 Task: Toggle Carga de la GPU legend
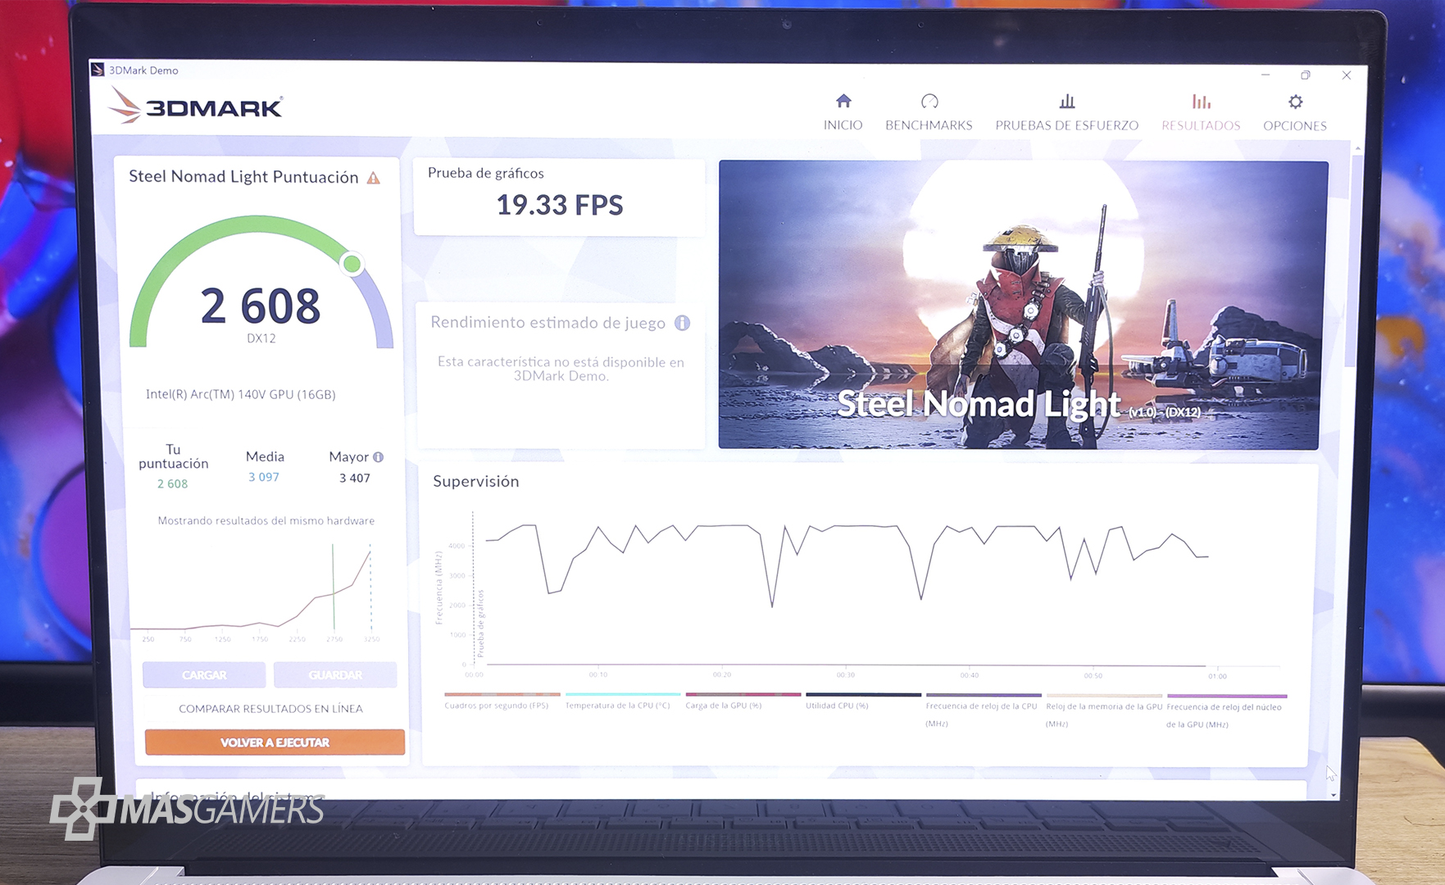(724, 705)
